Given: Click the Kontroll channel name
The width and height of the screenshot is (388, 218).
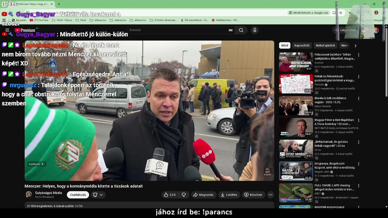Looking at the screenshot, I should 319,63.
